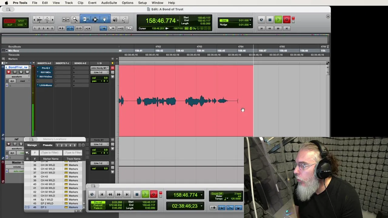Click the horizontal zoom toggle icon
The height and width of the screenshot is (218, 388).
pos(66,20)
